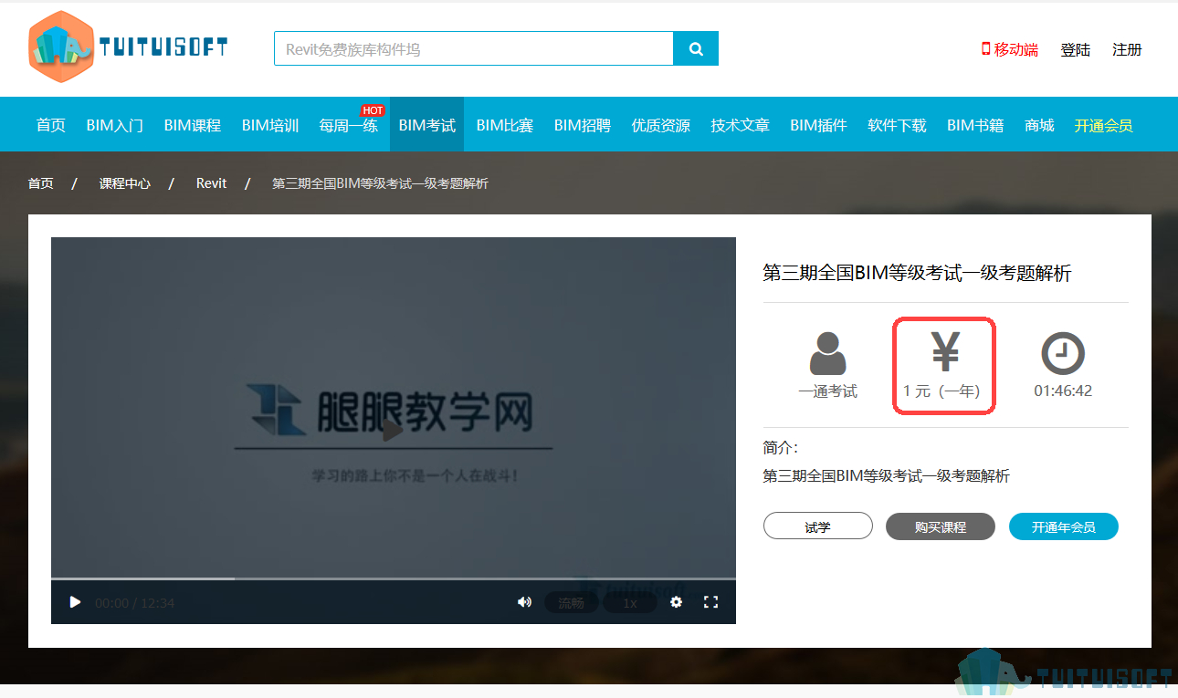Open the 技术文章 nav item
Viewport: 1178px width, 698px height.
[741, 125]
